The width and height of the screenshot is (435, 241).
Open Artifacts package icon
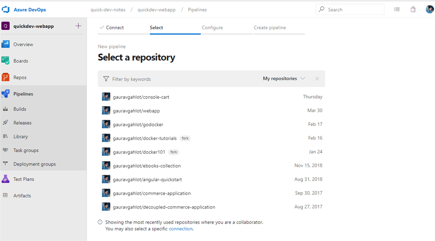click(x=6, y=195)
